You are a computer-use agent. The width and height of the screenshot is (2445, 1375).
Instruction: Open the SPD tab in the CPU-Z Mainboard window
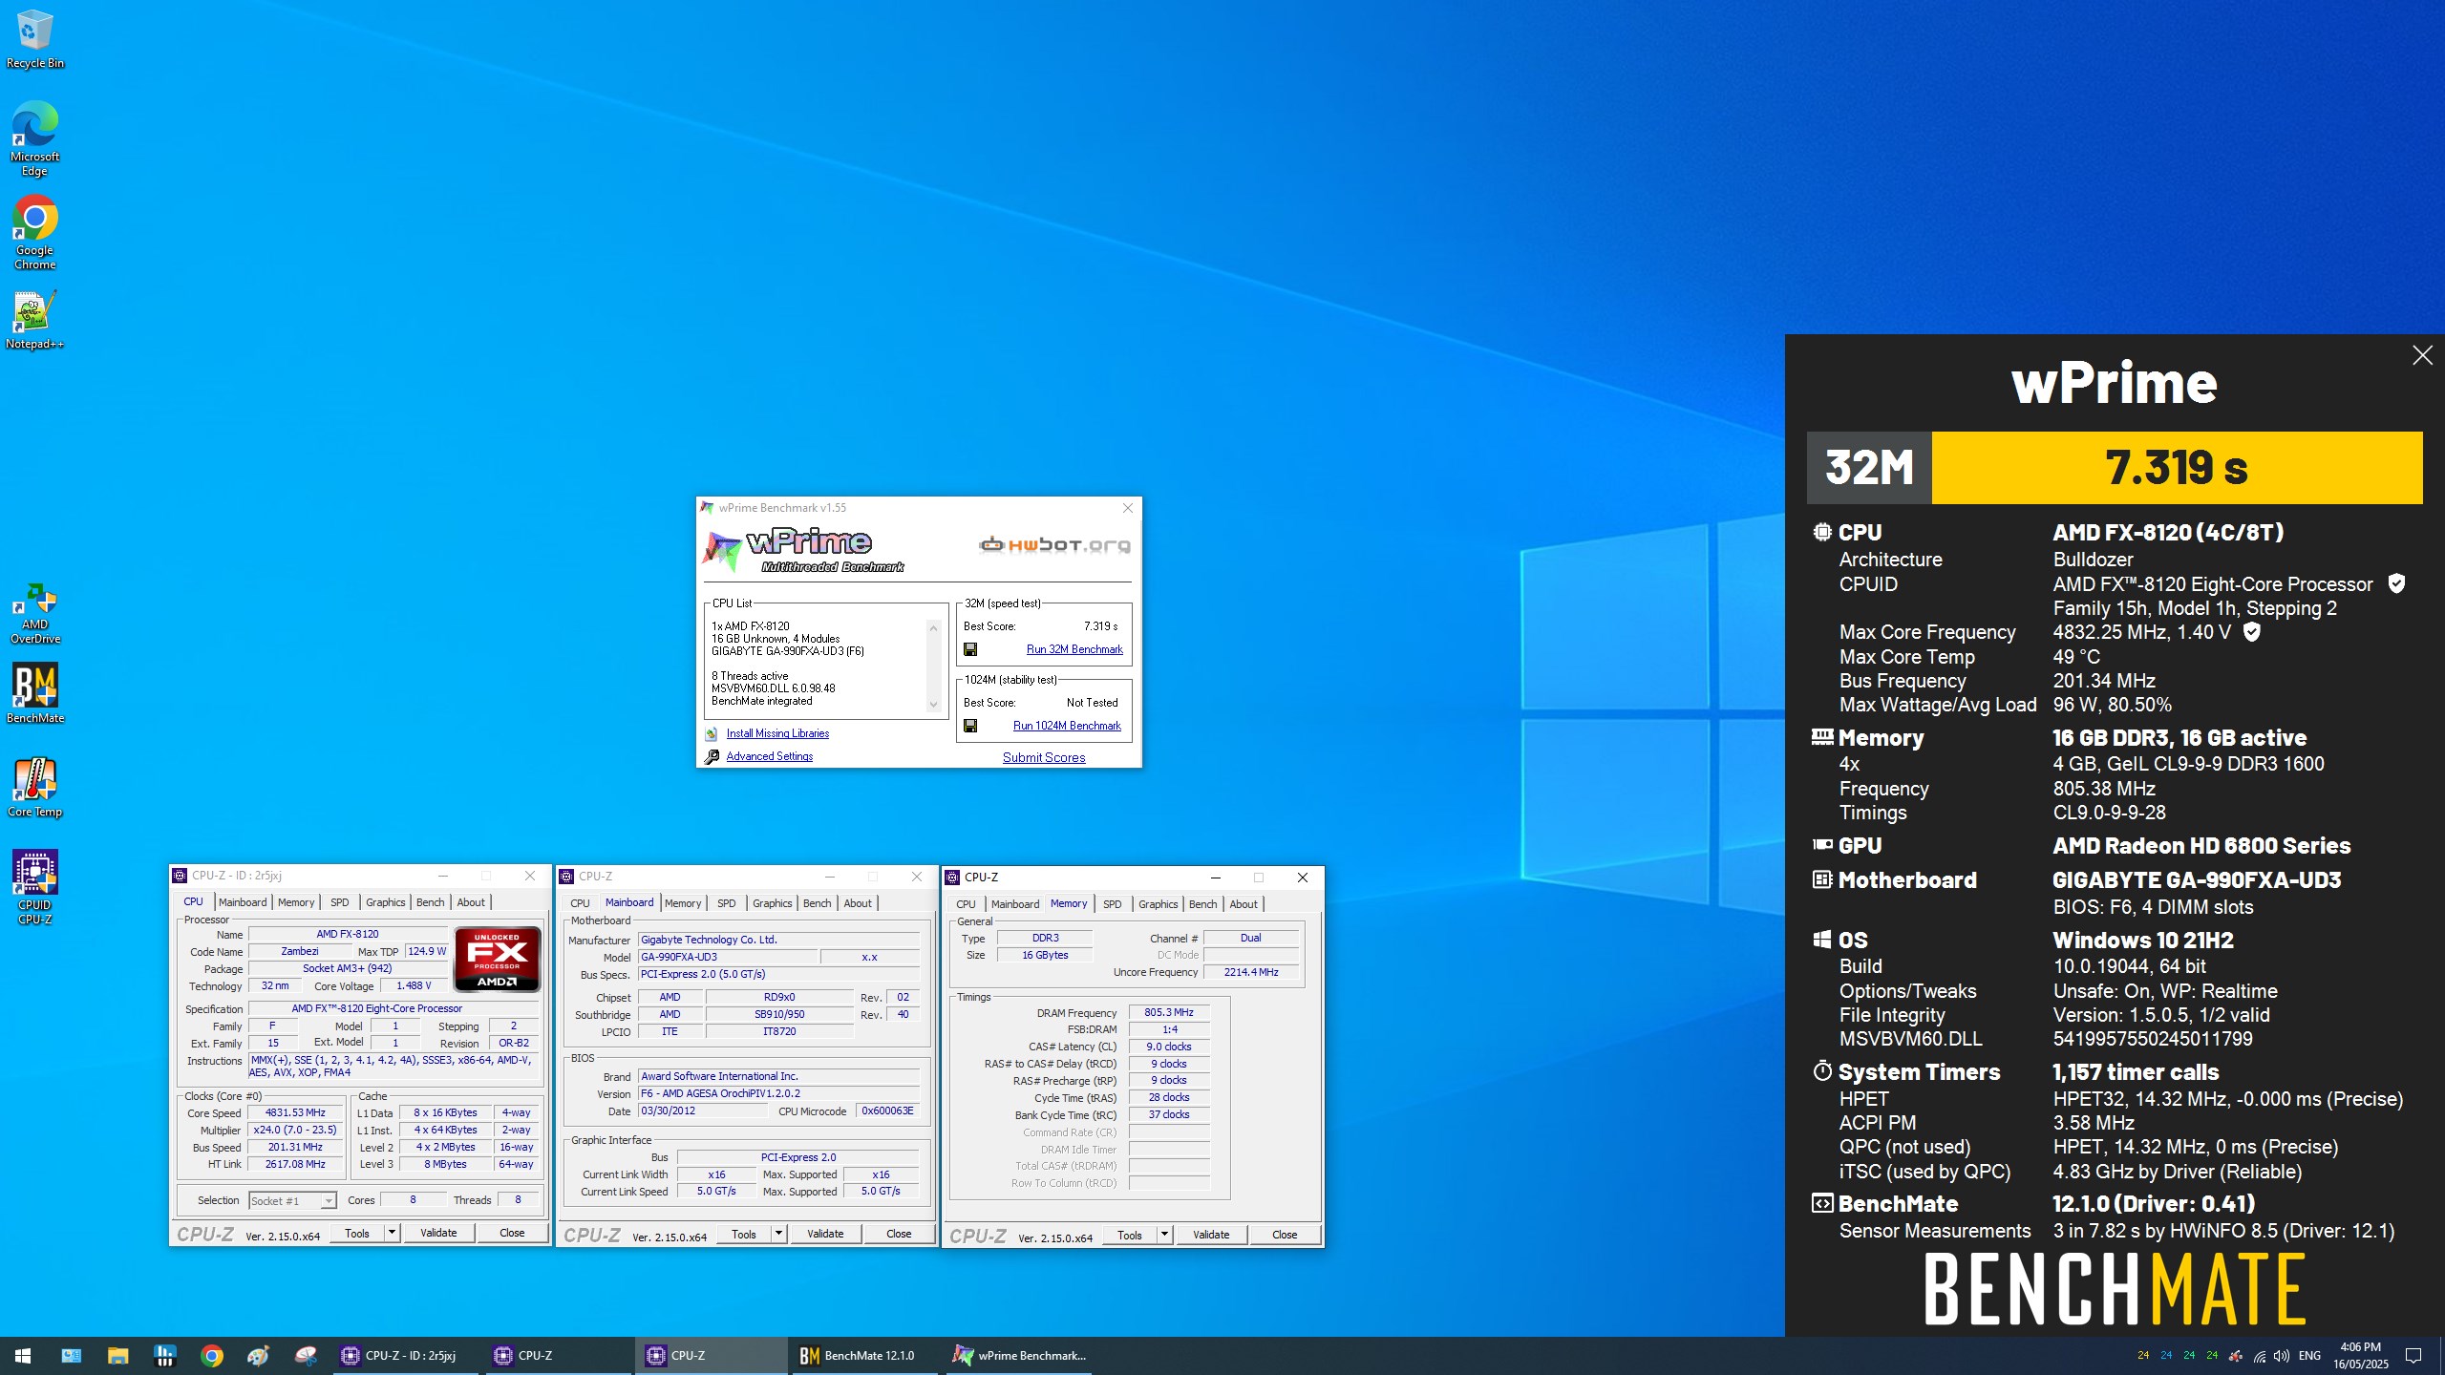click(x=727, y=903)
